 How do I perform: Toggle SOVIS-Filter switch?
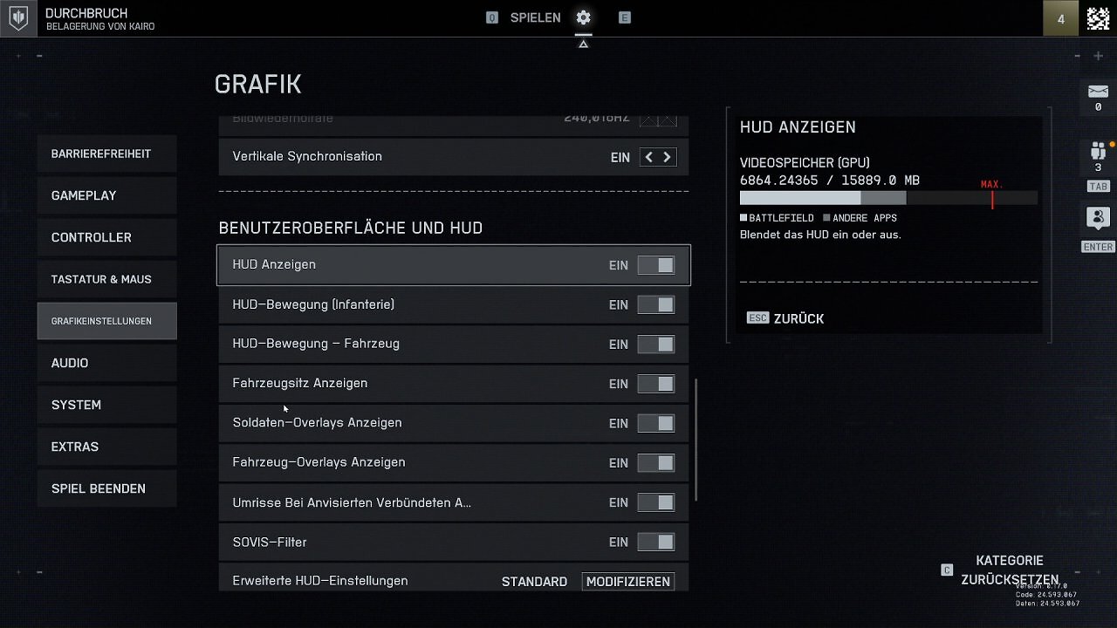pos(656,542)
